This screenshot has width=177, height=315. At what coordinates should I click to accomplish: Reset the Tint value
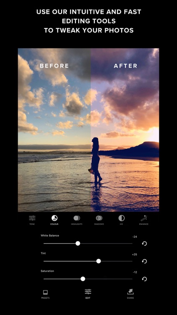(x=144, y=261)
